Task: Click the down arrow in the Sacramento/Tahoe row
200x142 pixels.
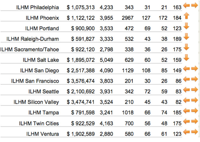Action: click(x=186, y=47)
